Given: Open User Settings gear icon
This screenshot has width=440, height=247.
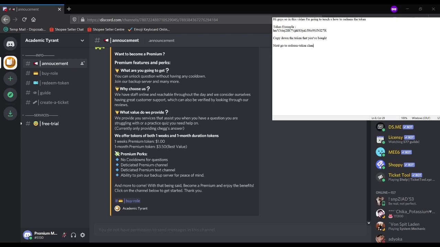Looking at the screenshot, I should (x=82, y=235).
